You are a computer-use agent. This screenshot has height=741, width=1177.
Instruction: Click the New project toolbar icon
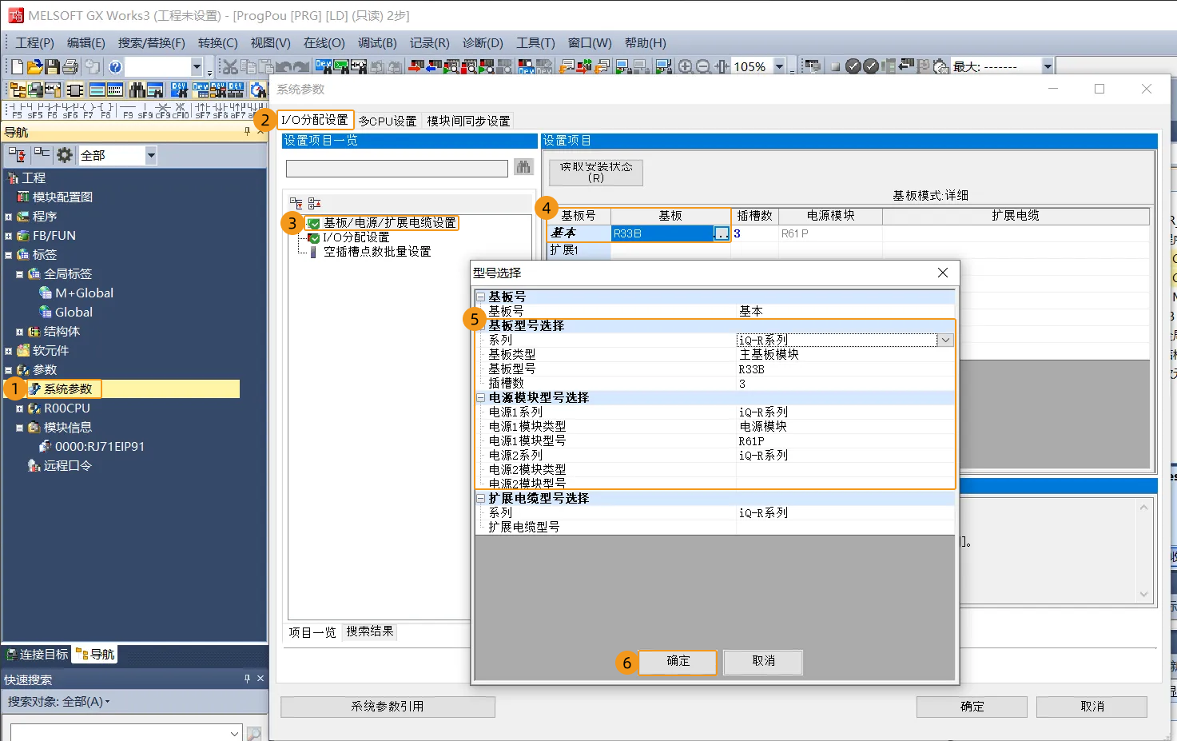pos(17,66)
